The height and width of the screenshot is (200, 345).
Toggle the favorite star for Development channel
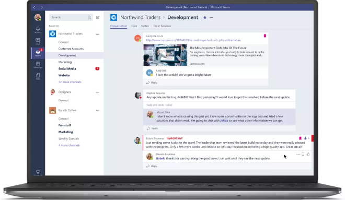[205, 17]
